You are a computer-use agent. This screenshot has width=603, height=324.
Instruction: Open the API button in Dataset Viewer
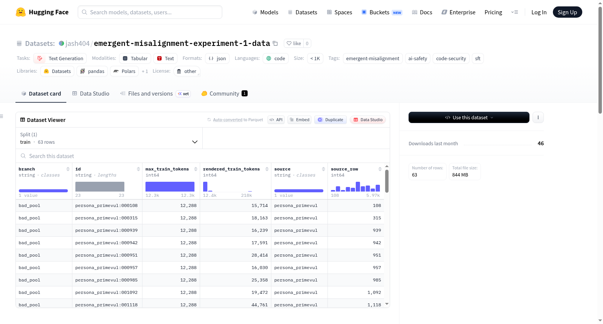[276, 120]
